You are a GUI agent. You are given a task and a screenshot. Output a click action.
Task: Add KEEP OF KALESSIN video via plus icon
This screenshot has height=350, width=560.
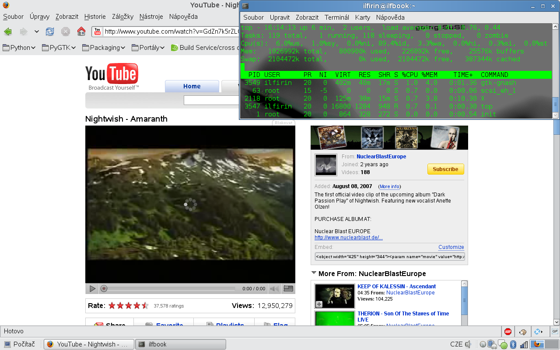[x=319, y=304]
